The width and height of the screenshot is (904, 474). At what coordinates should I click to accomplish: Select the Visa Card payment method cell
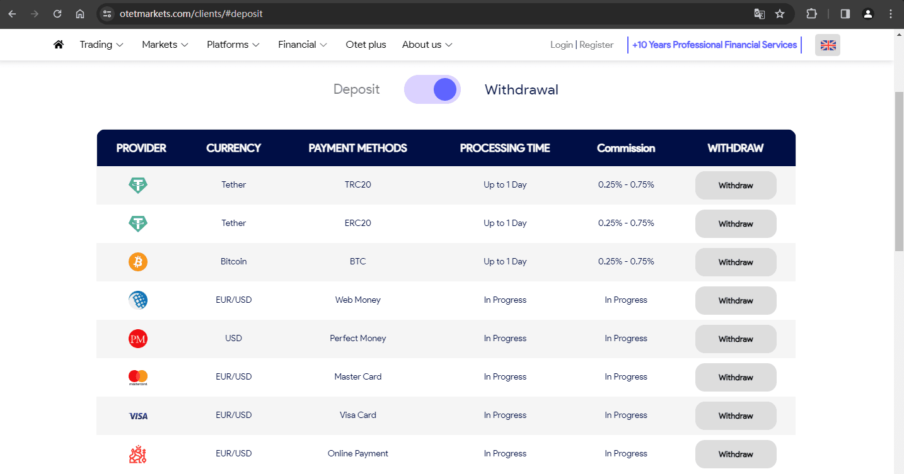pos(357,415)
